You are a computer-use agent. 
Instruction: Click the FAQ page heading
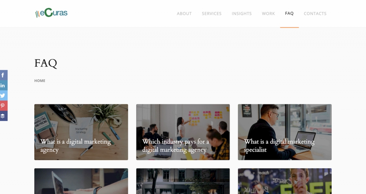(x=46, y=63)
